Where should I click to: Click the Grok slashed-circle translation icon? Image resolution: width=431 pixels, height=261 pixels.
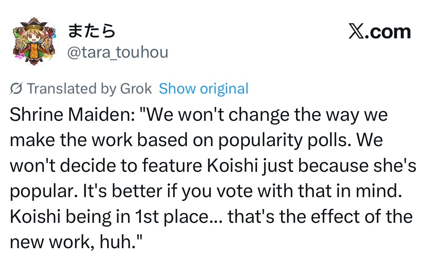pos(16,89)
